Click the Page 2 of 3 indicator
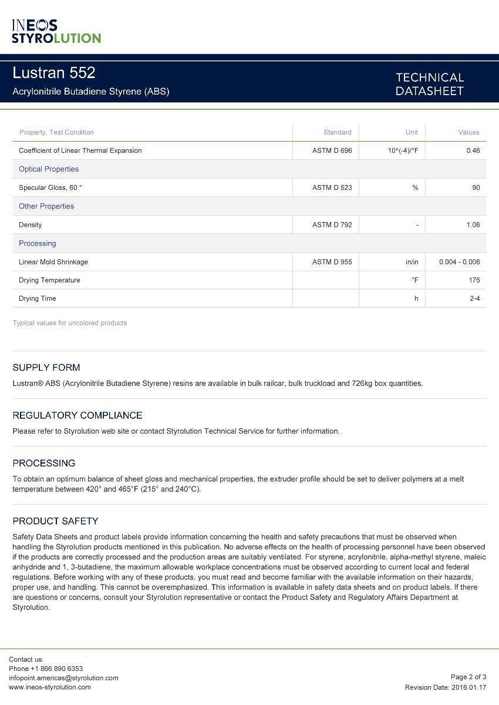The height and width of the screenshot is (705, 499). click(x=468, y=677)
